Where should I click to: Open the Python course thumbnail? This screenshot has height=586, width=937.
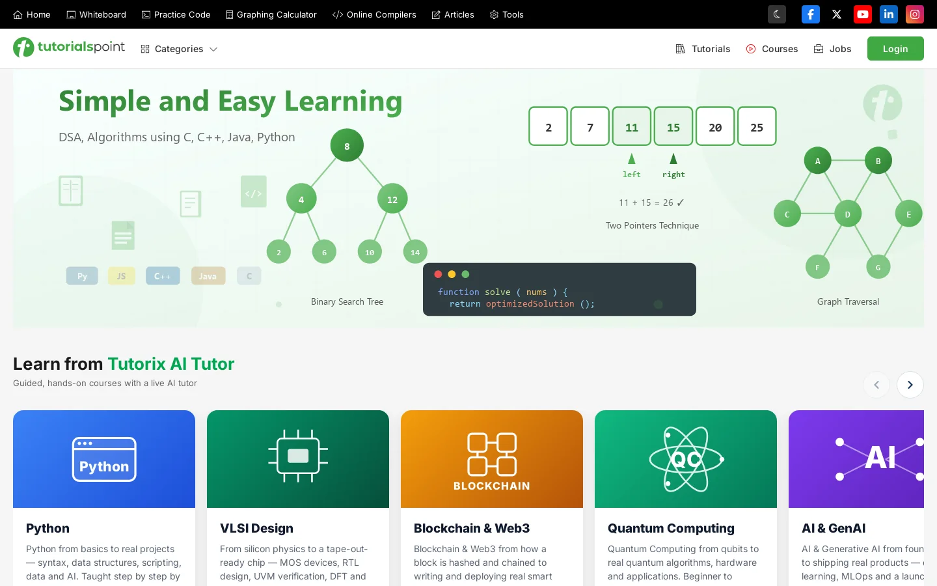tap(104, 459)
